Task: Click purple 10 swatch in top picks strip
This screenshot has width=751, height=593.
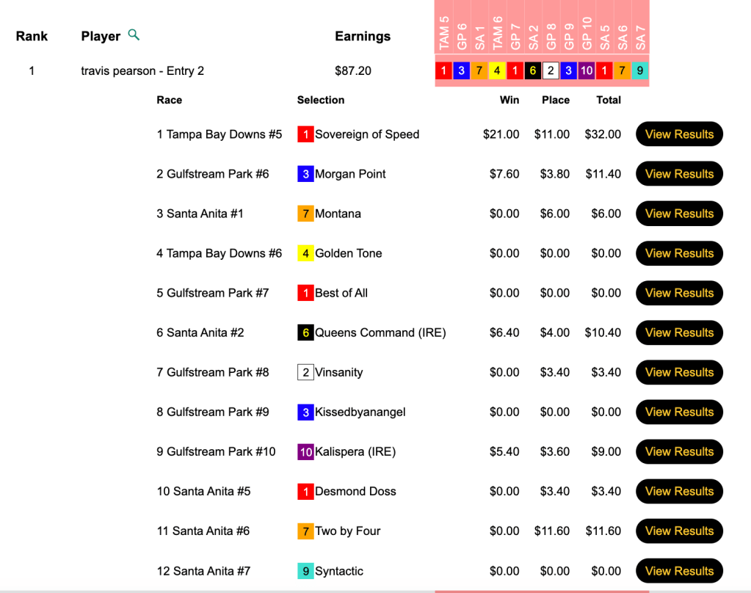Action: 586,71
